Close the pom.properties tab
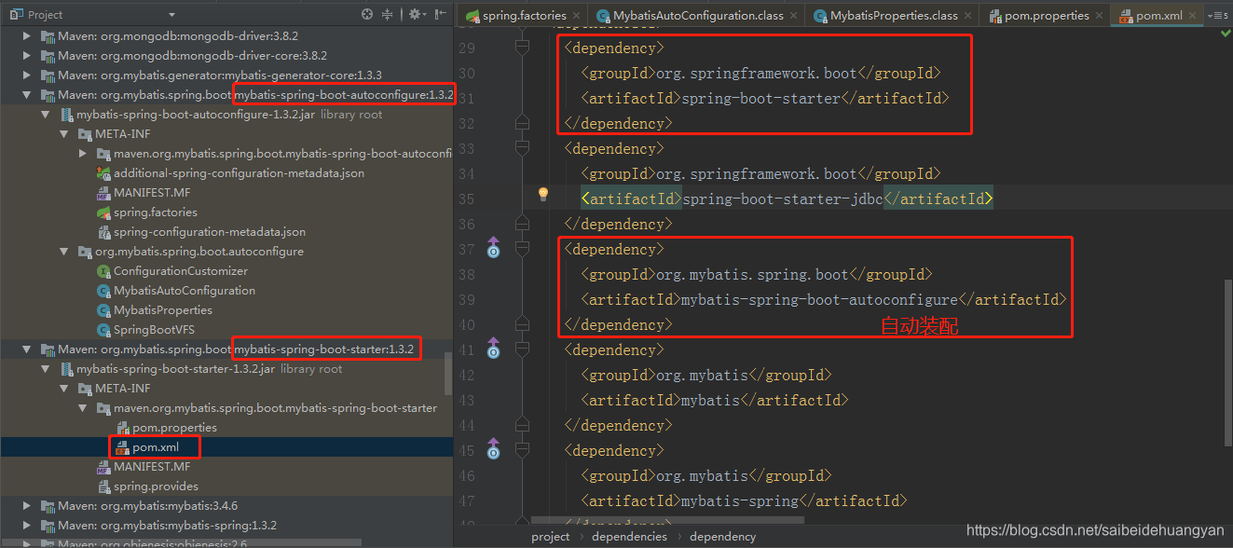Image resolution: width=1233 pixels, height=548 pixels. 1099,17
